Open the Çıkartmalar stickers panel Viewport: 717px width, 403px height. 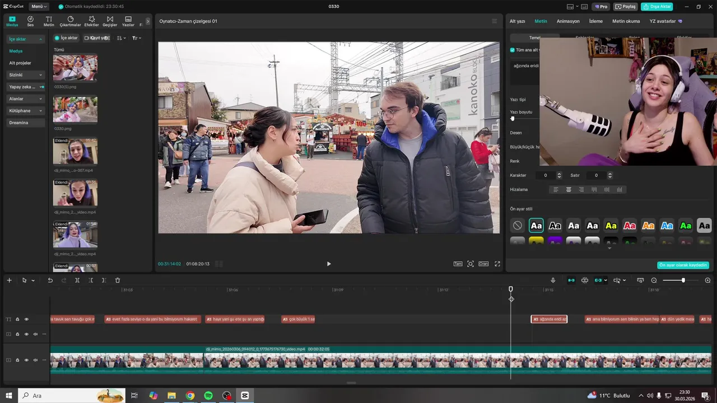tap(71, 21)
